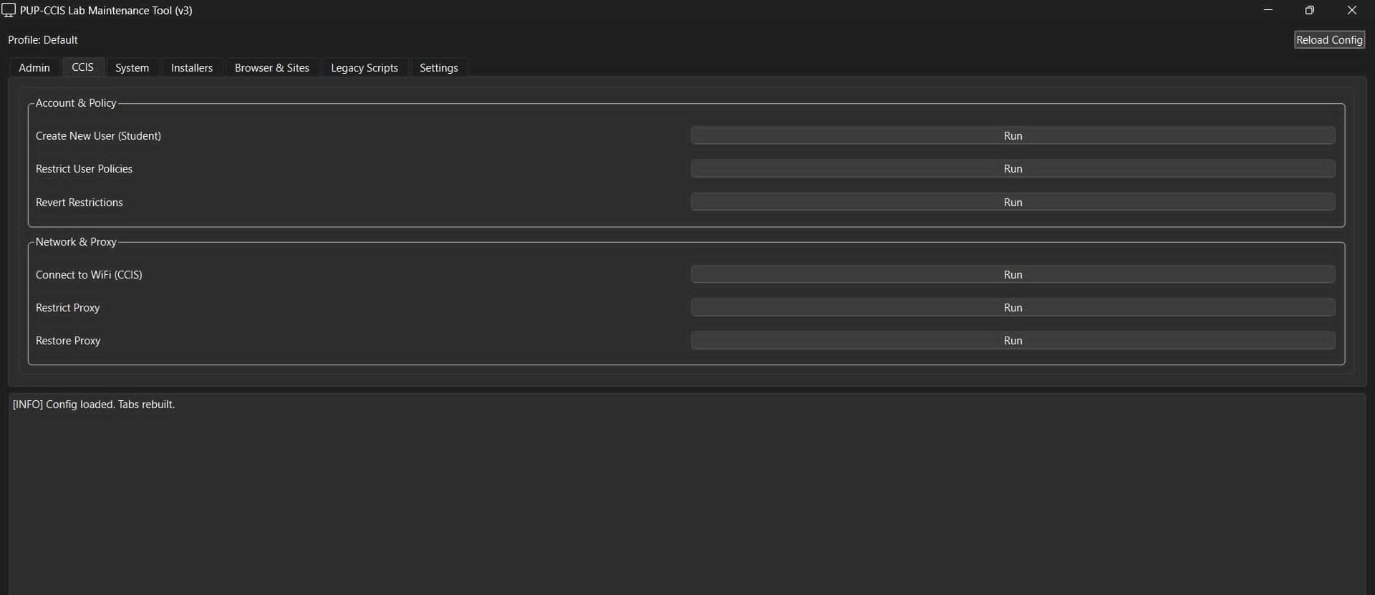Click the 'Profile: Default' label

(x=43, y=40)
